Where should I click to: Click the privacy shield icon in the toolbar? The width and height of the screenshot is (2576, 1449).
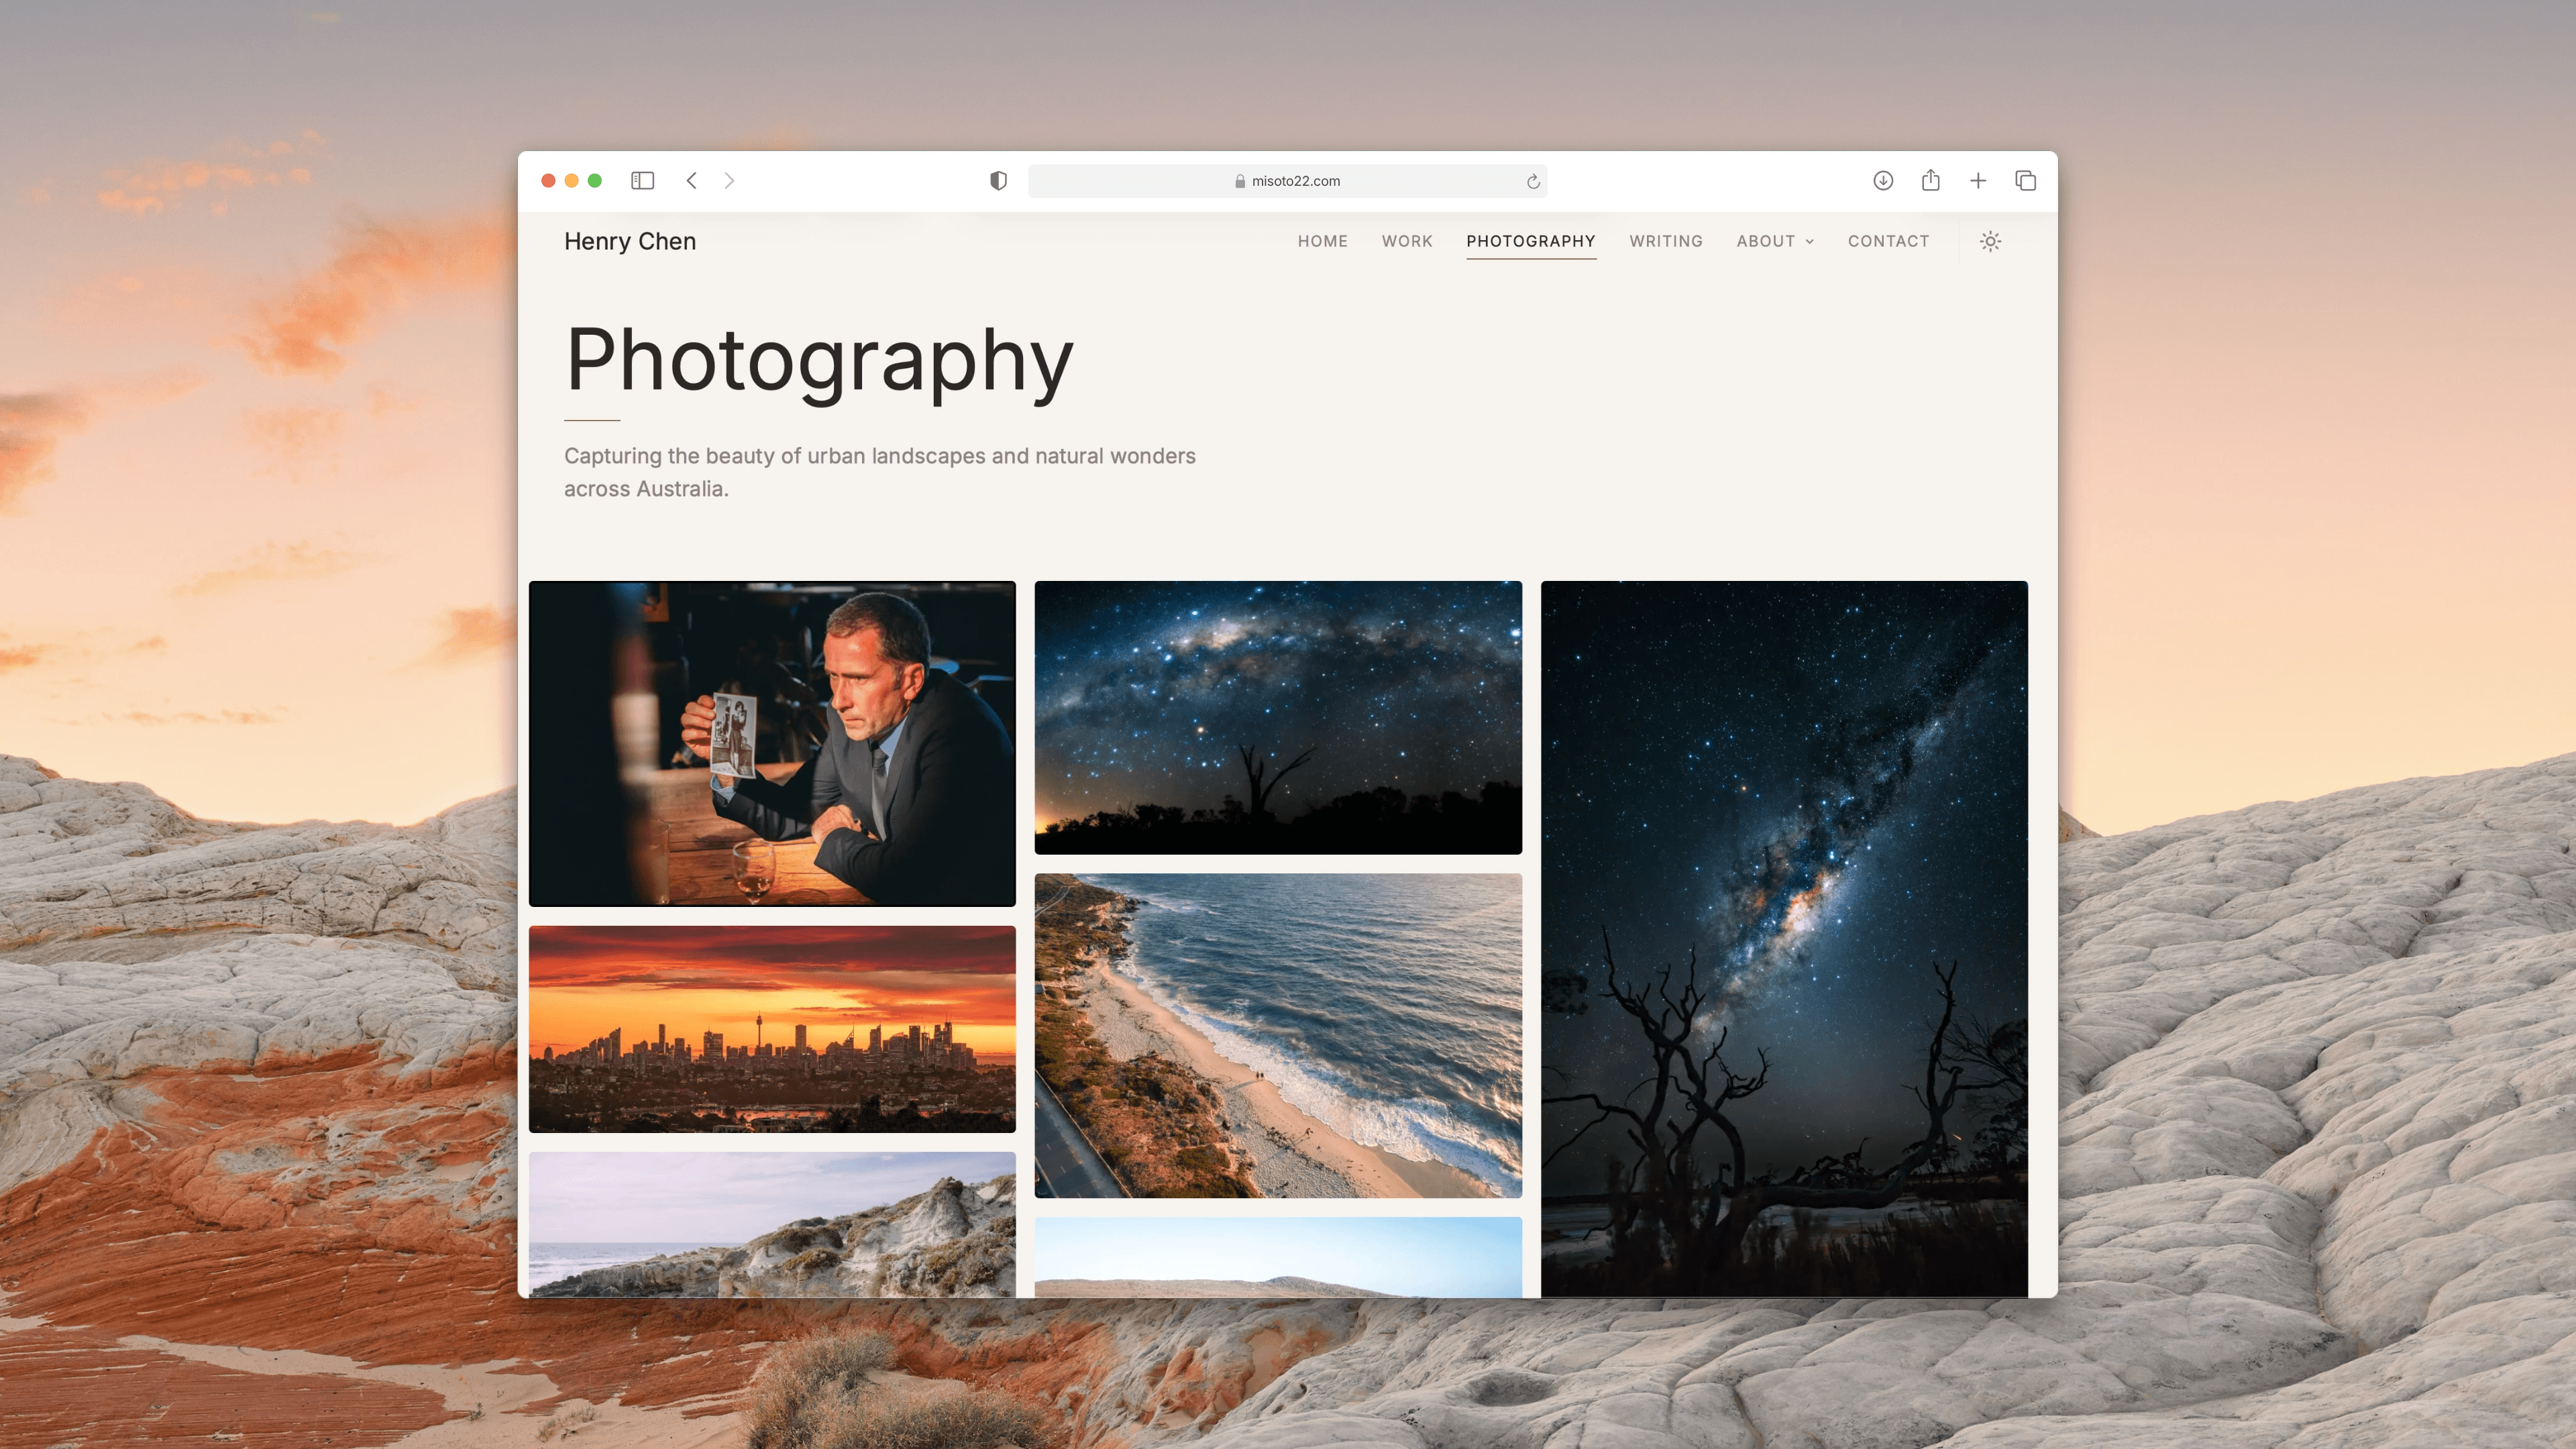coord(997,181)
